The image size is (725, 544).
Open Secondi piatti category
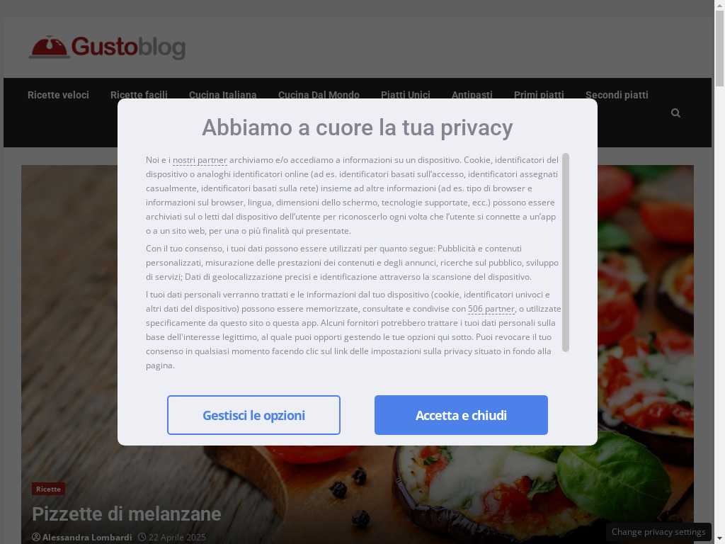(617, 95)
